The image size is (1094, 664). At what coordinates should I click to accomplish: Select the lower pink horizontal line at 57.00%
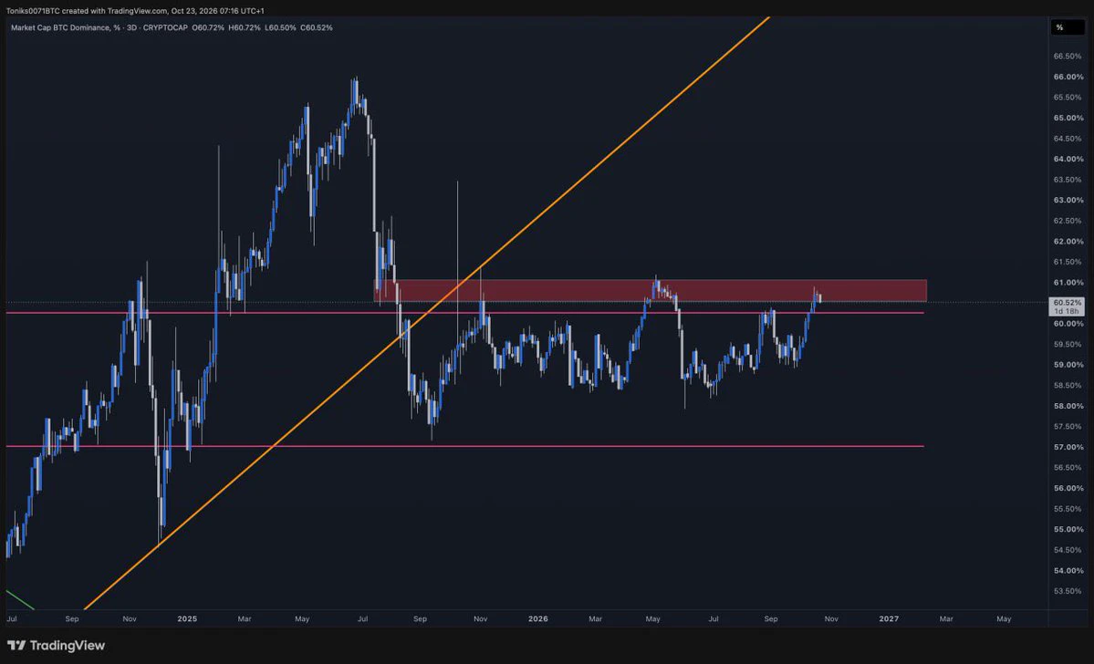click(464, 446)
